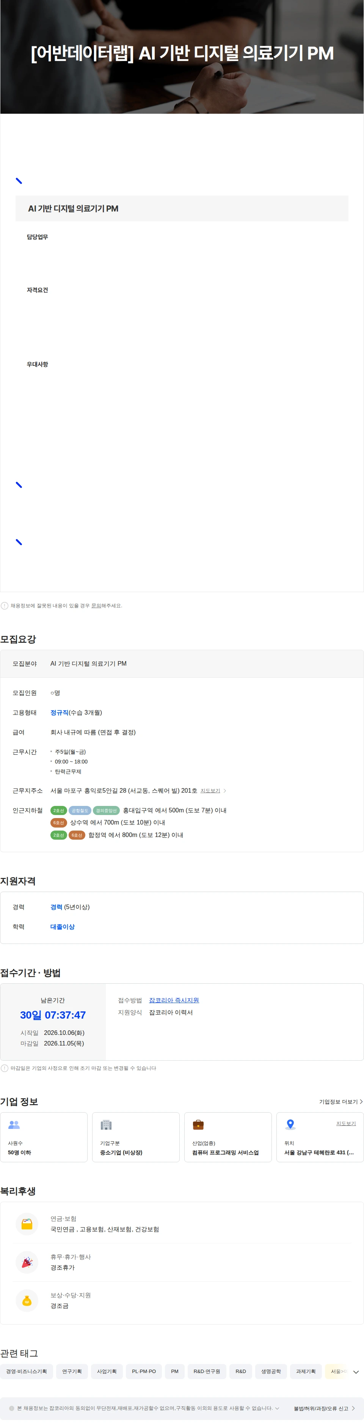Click the 09:00 ~ 18:00 work hours
This screenshot has width=364, height=1428.
click(x=71, y=762)
